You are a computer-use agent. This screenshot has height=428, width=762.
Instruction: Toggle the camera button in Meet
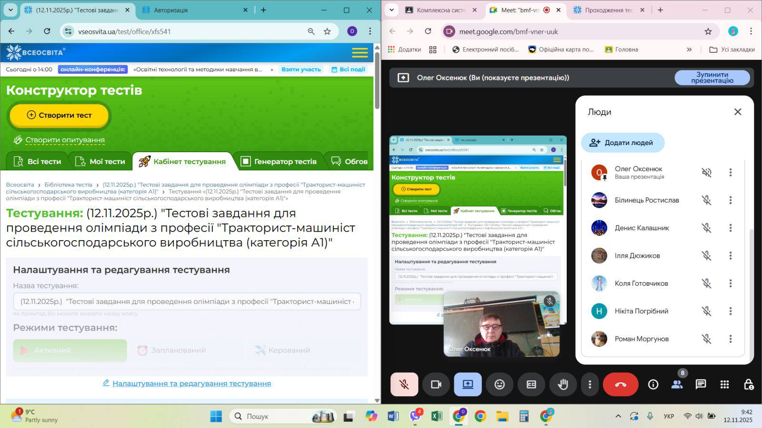436,384
